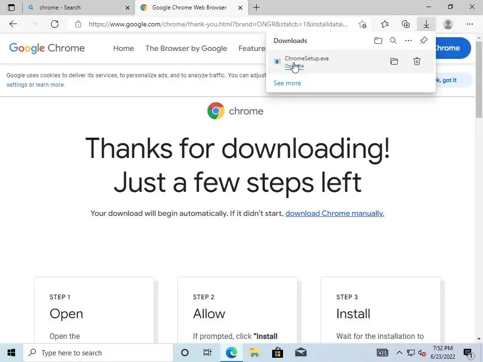
Task: Open a new browser tab
Action: tap(256, 8)
